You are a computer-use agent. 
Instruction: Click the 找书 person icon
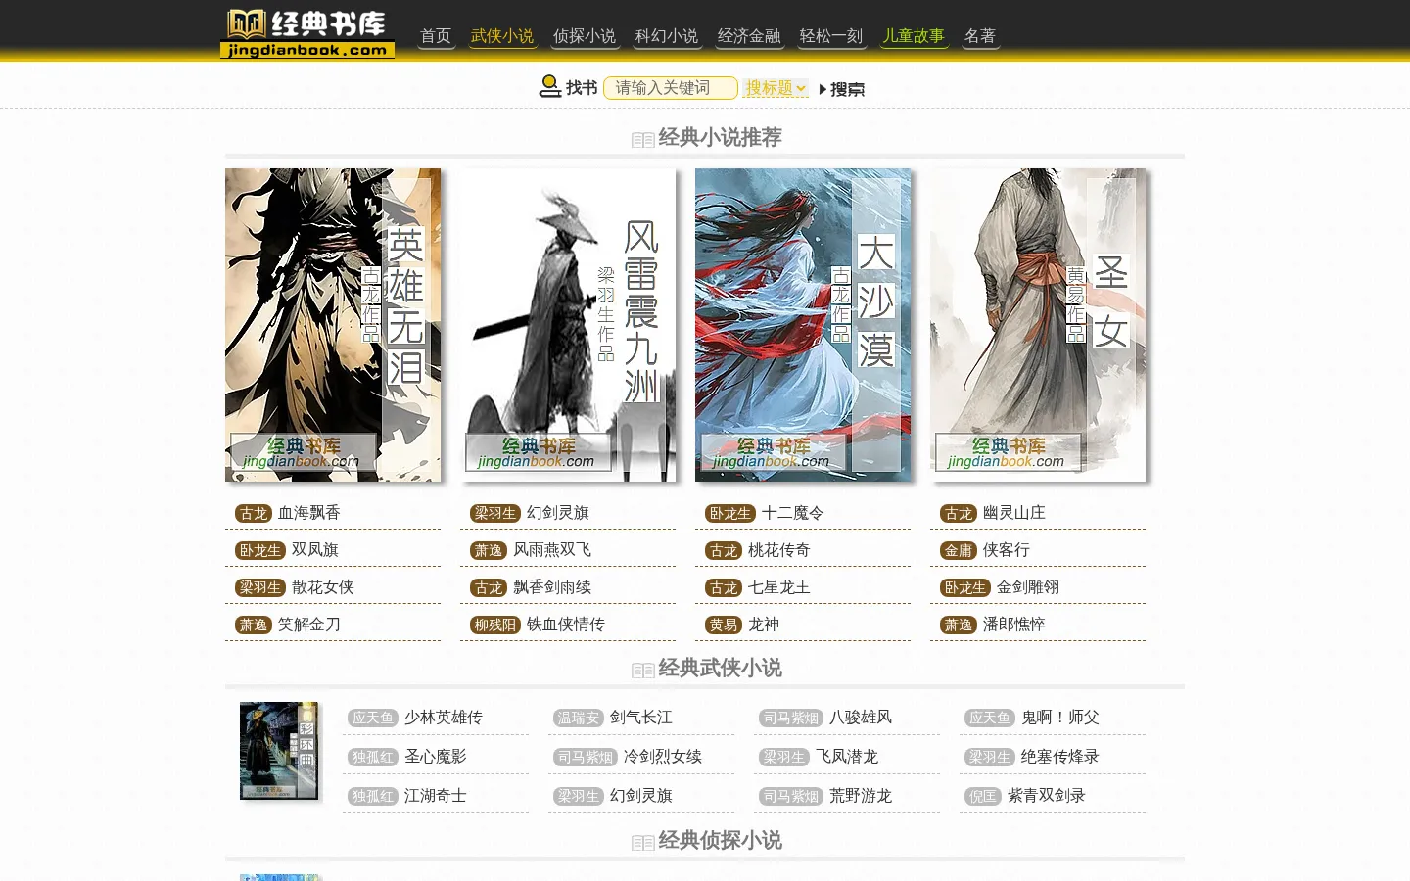(x=550, y=87)
